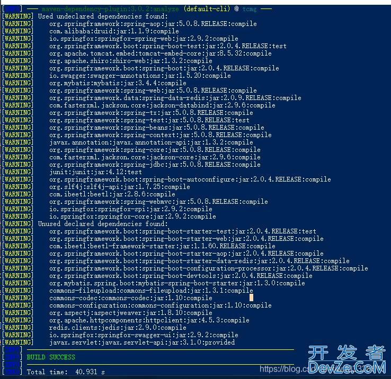This screenshot has width=391, height=379.
Task: Click the jackson-core:jar:2.9.6 line
Action: click(155, 157)
